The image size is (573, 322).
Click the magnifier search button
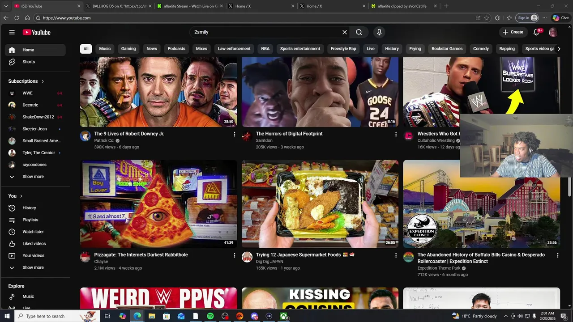(x=359, y=32)
